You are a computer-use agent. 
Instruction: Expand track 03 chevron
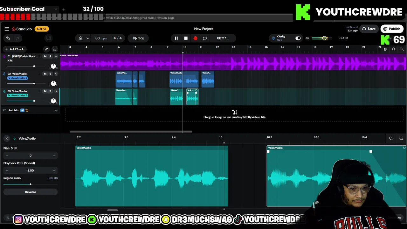coord(56,91)
